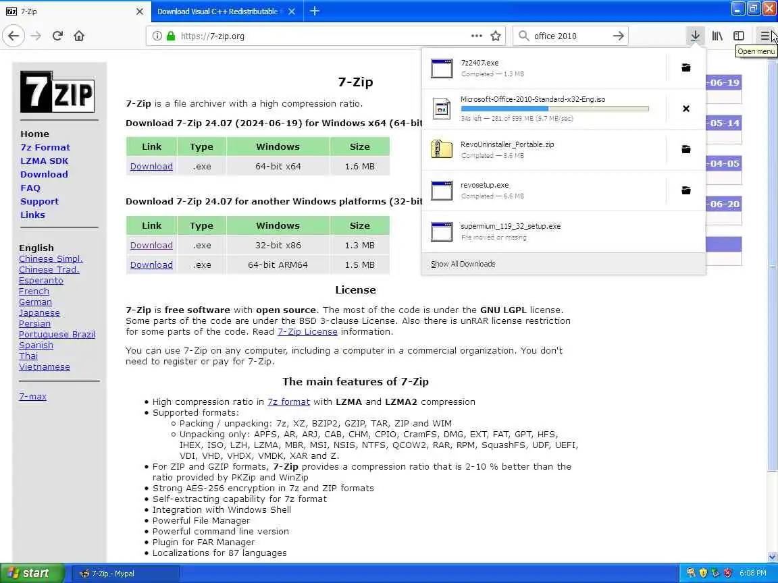Open the Links sidebar page
The width and height of the screenshot is (778, 583).
[32, 215]
